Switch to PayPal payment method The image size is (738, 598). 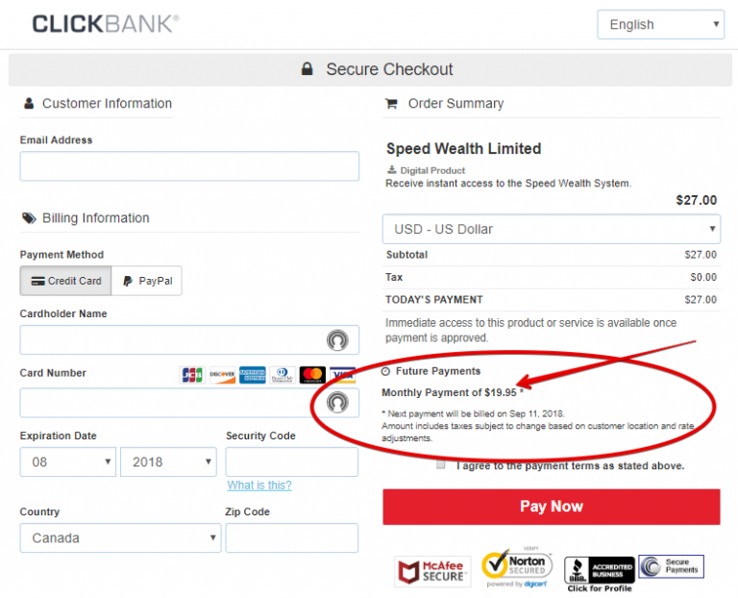point(147,281)
